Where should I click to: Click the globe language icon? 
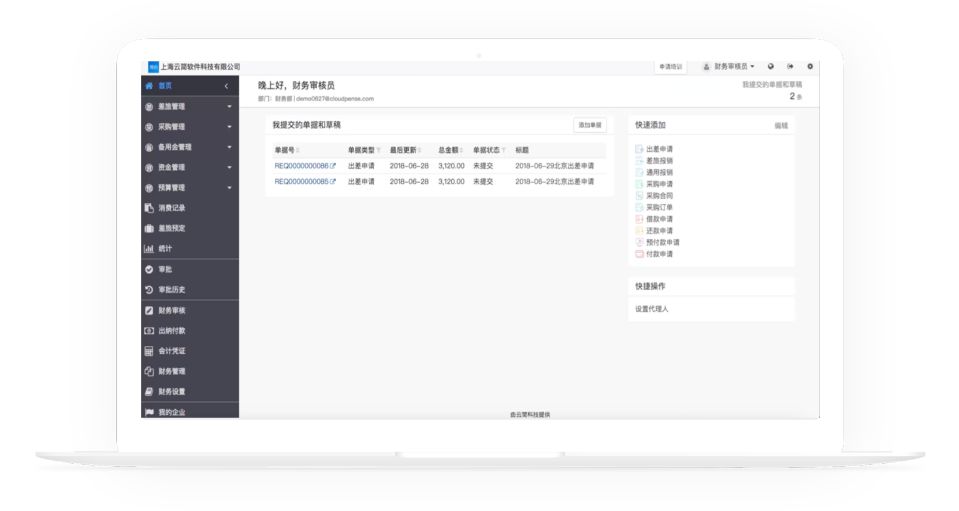770,66
